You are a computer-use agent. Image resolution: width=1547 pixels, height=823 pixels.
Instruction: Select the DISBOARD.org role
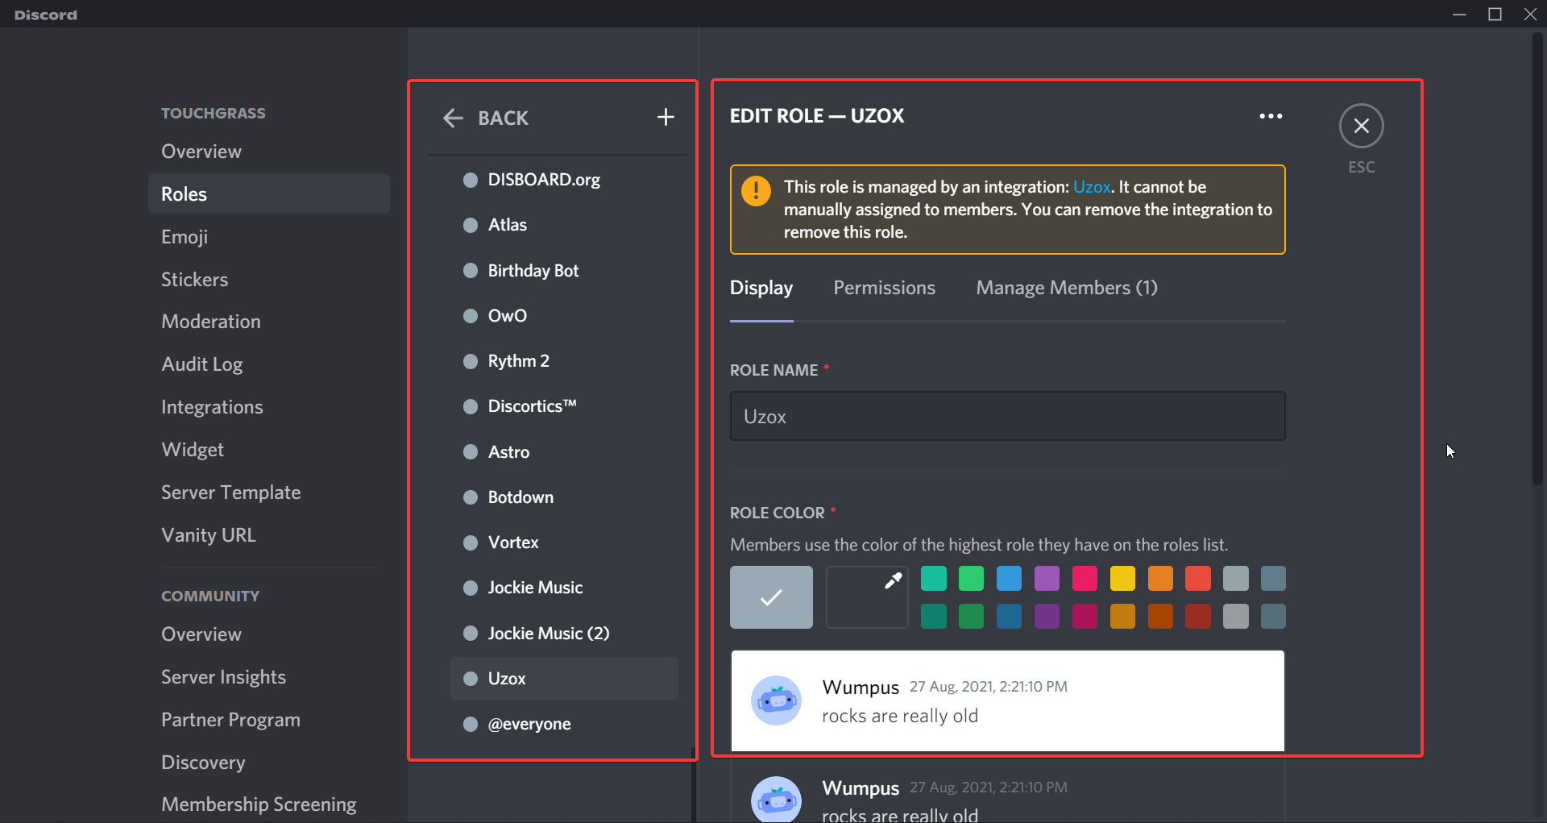tap(564, 180)
